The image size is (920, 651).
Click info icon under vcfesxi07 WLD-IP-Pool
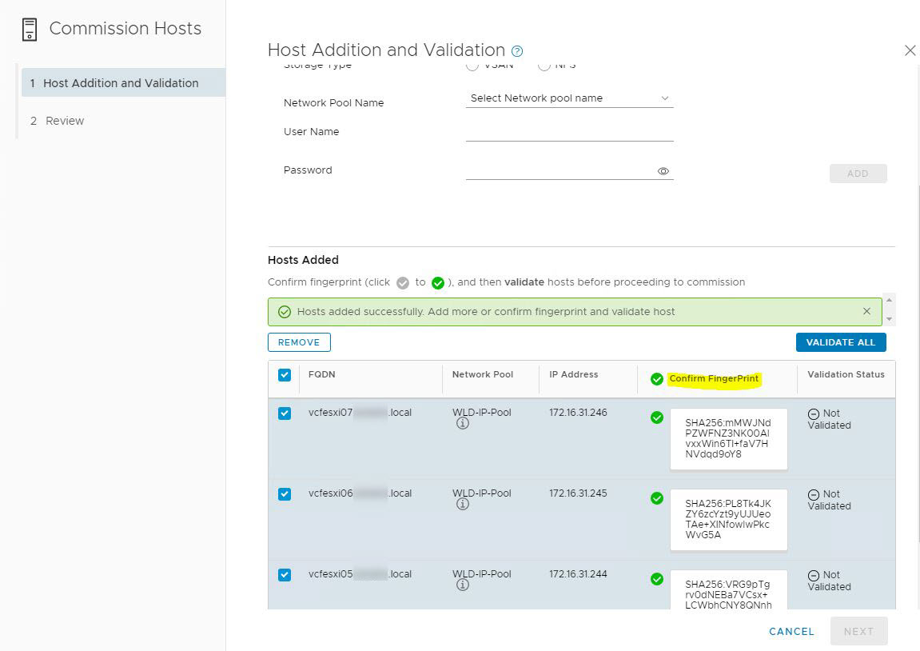[x=462, y=424]
